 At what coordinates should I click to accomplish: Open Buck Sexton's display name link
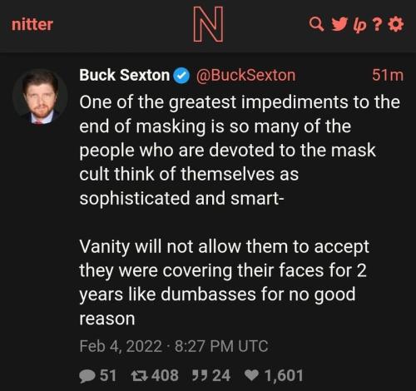point(124,75)
